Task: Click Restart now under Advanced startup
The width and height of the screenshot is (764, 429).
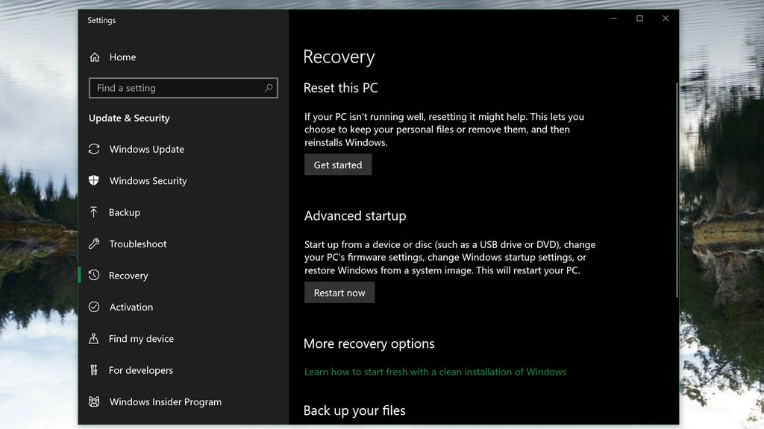Action: (339, 292)
